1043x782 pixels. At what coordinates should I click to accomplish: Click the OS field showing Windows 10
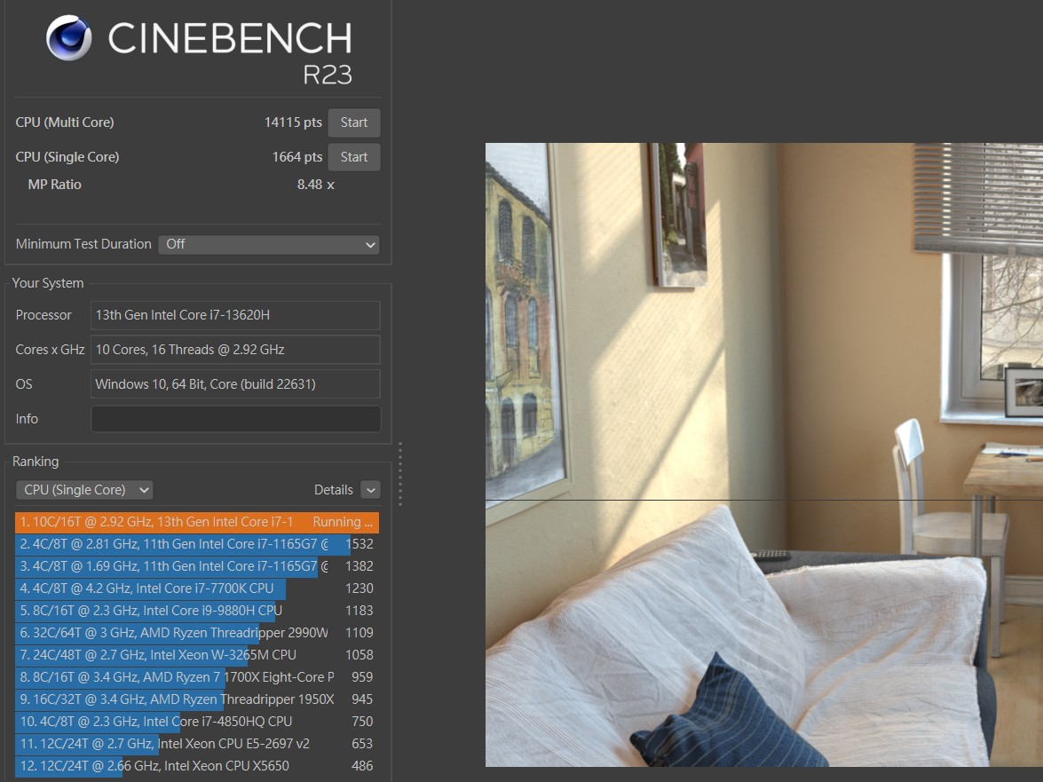click(x=235, y=384)
